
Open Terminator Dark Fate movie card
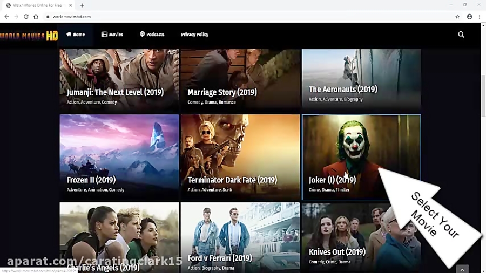tap(240, 157)
